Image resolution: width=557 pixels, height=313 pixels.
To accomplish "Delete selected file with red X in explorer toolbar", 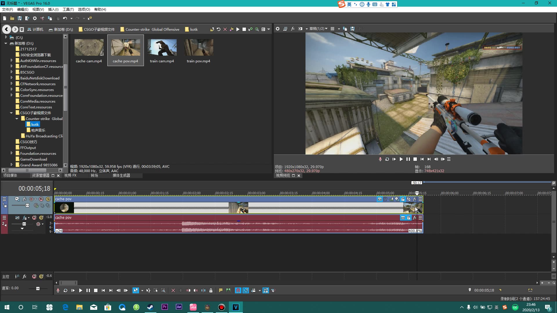I will coord(225,29).
